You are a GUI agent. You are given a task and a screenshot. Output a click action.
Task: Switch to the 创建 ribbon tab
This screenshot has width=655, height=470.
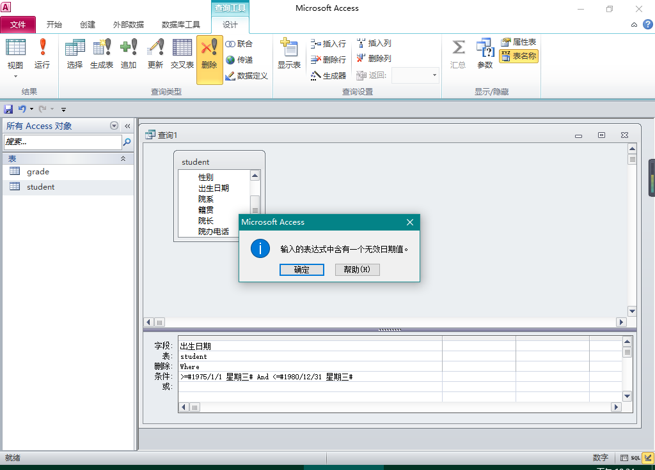[x=87, y=25]
